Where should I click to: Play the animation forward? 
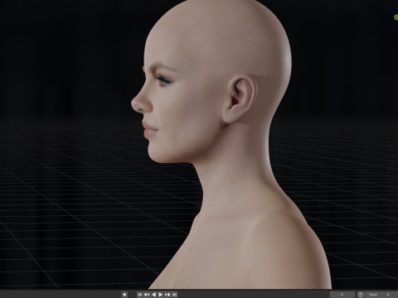pos(160,295)
